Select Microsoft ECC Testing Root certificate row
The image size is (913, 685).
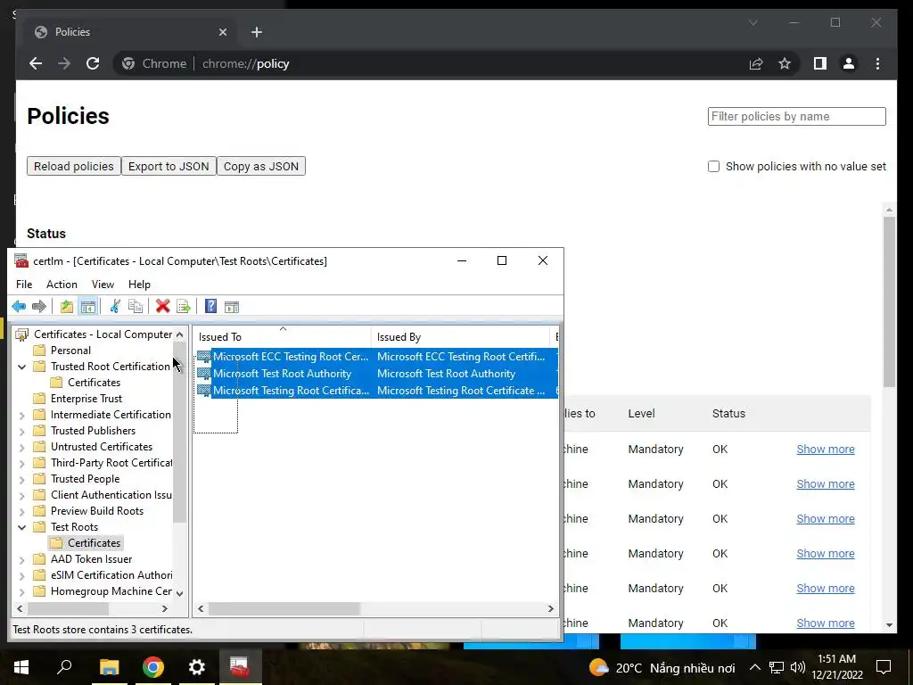pos(375,357)
